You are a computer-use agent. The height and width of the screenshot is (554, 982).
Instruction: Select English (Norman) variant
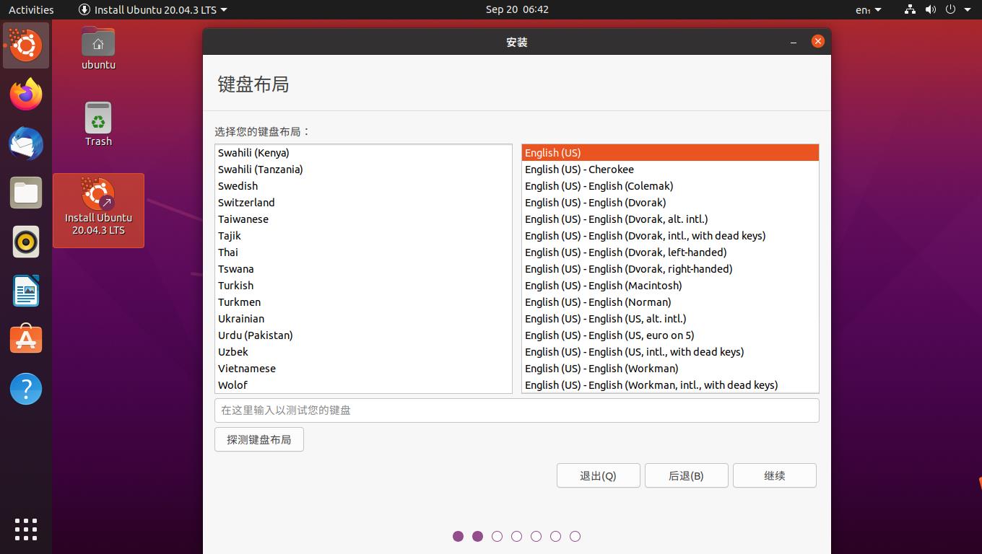click(670, 302)
